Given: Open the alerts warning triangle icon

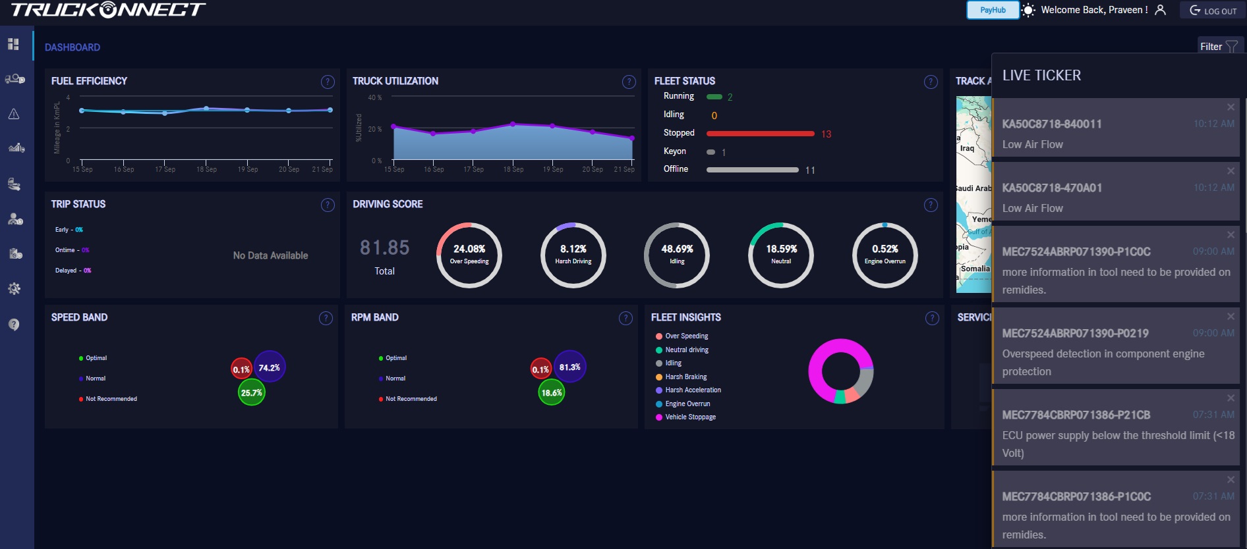Looking at the screenshot, I should (14, 114).
